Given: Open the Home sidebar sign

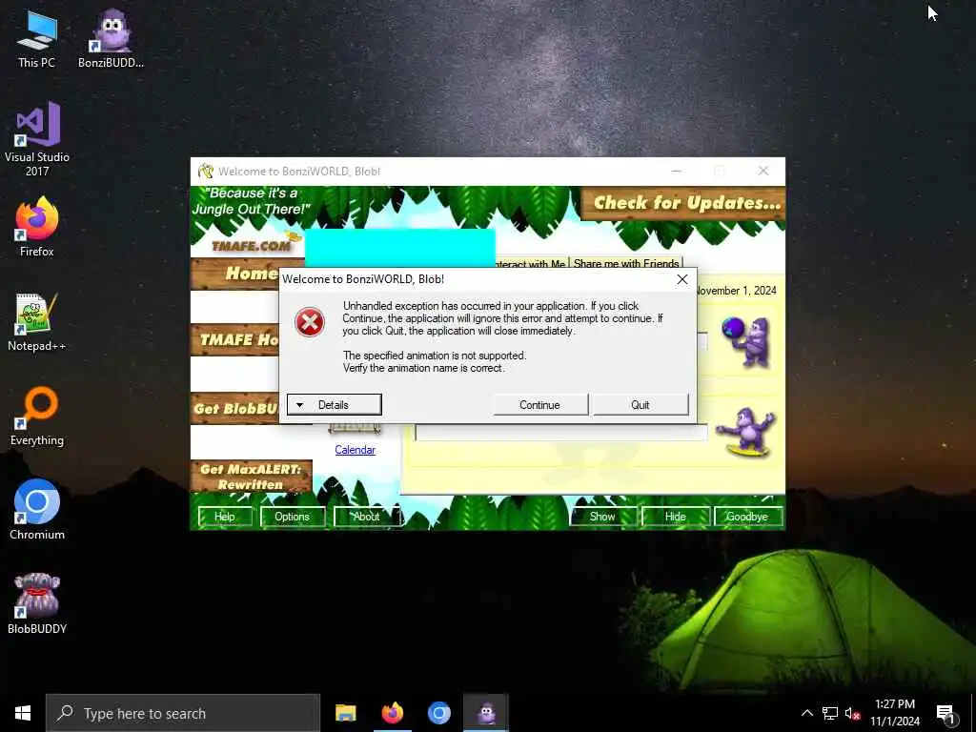Looking at the screenshot, I should click(235, 274).
